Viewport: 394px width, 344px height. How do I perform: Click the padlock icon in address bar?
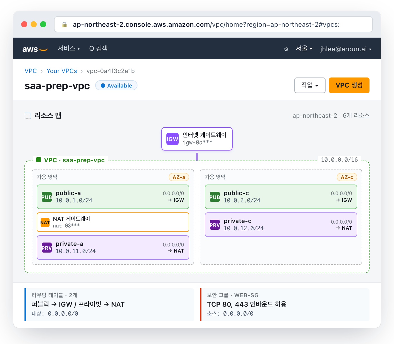(64, 25)
